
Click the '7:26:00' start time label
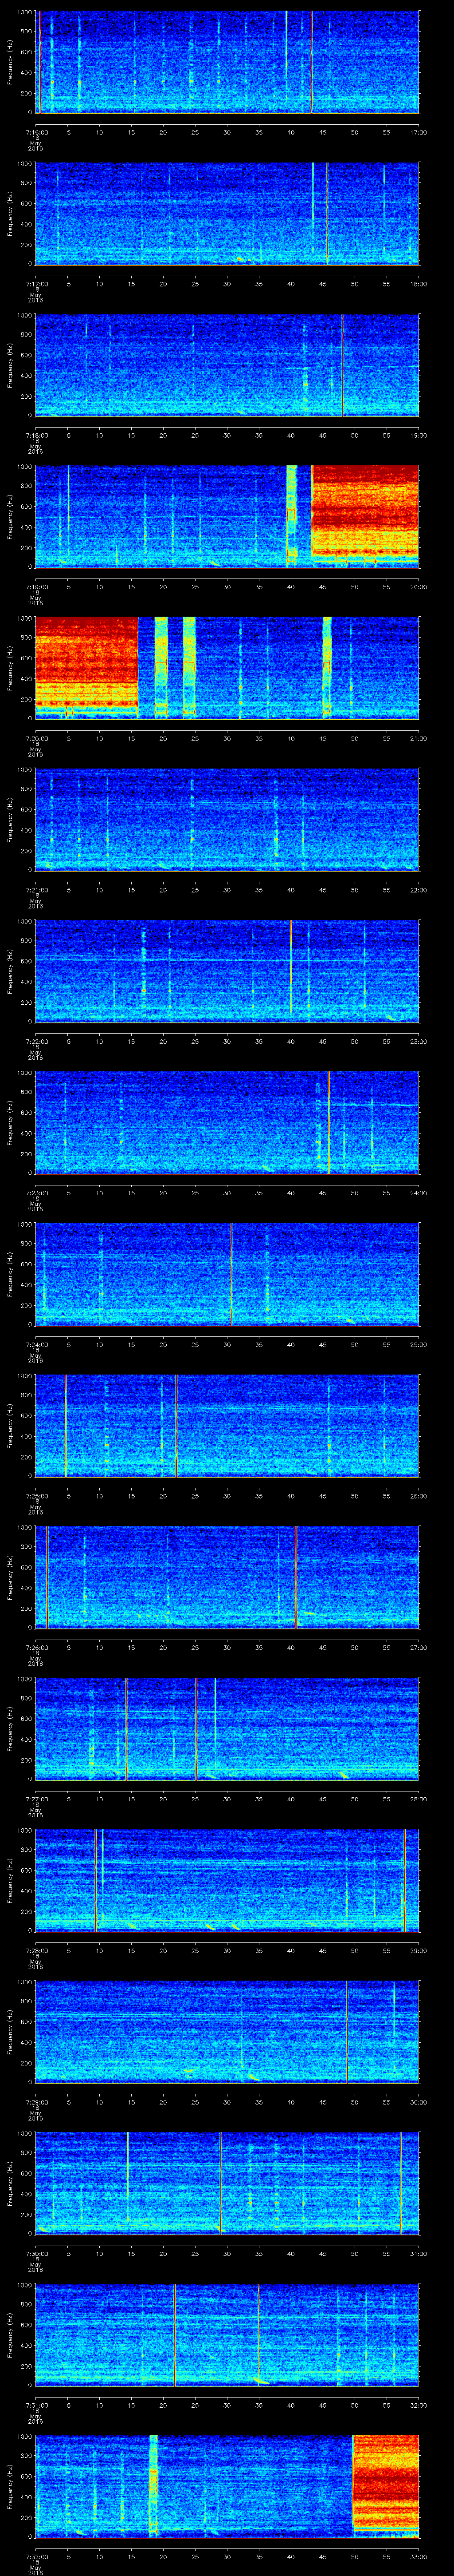pos(36,1648)
